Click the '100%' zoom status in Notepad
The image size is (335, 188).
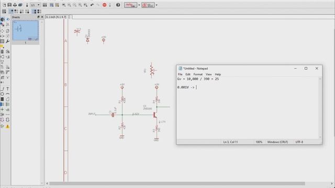[259, 142]
